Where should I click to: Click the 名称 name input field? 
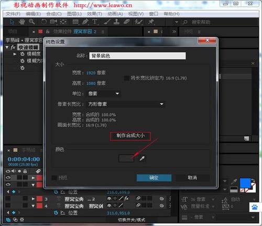pos(137,56)
